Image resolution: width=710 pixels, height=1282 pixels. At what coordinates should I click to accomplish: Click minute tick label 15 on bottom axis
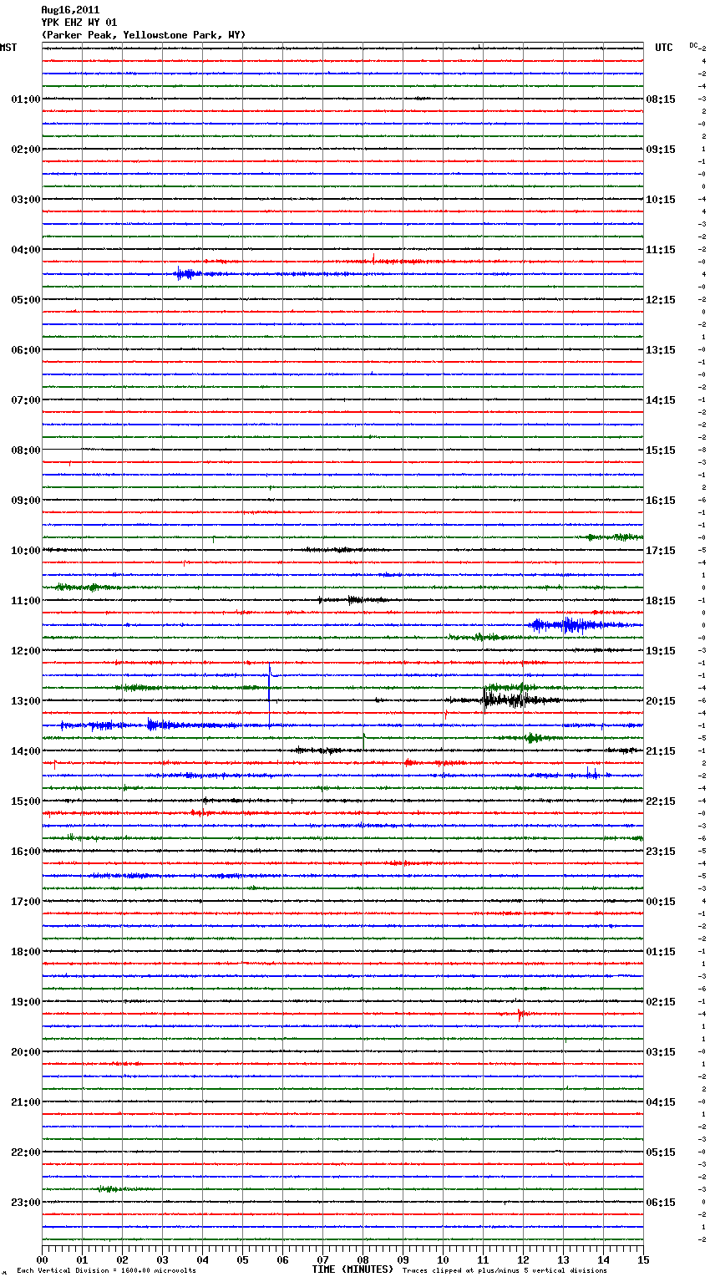pos(643,1259)
